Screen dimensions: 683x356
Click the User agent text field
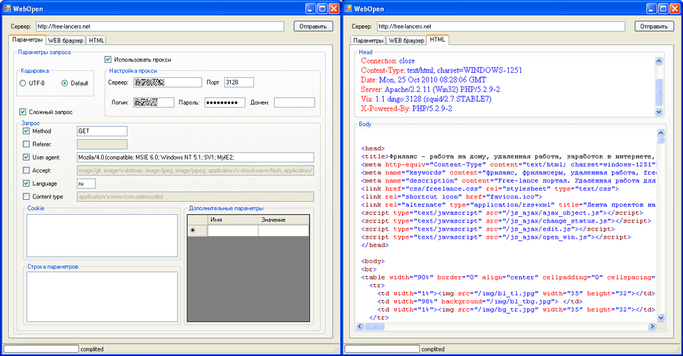click(195, 158)
